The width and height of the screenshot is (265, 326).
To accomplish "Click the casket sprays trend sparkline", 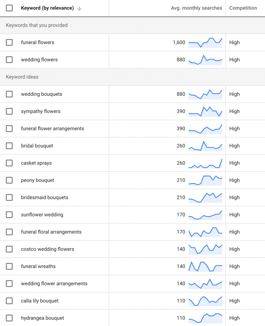I will pyautogui.click(x=205, y=163).
